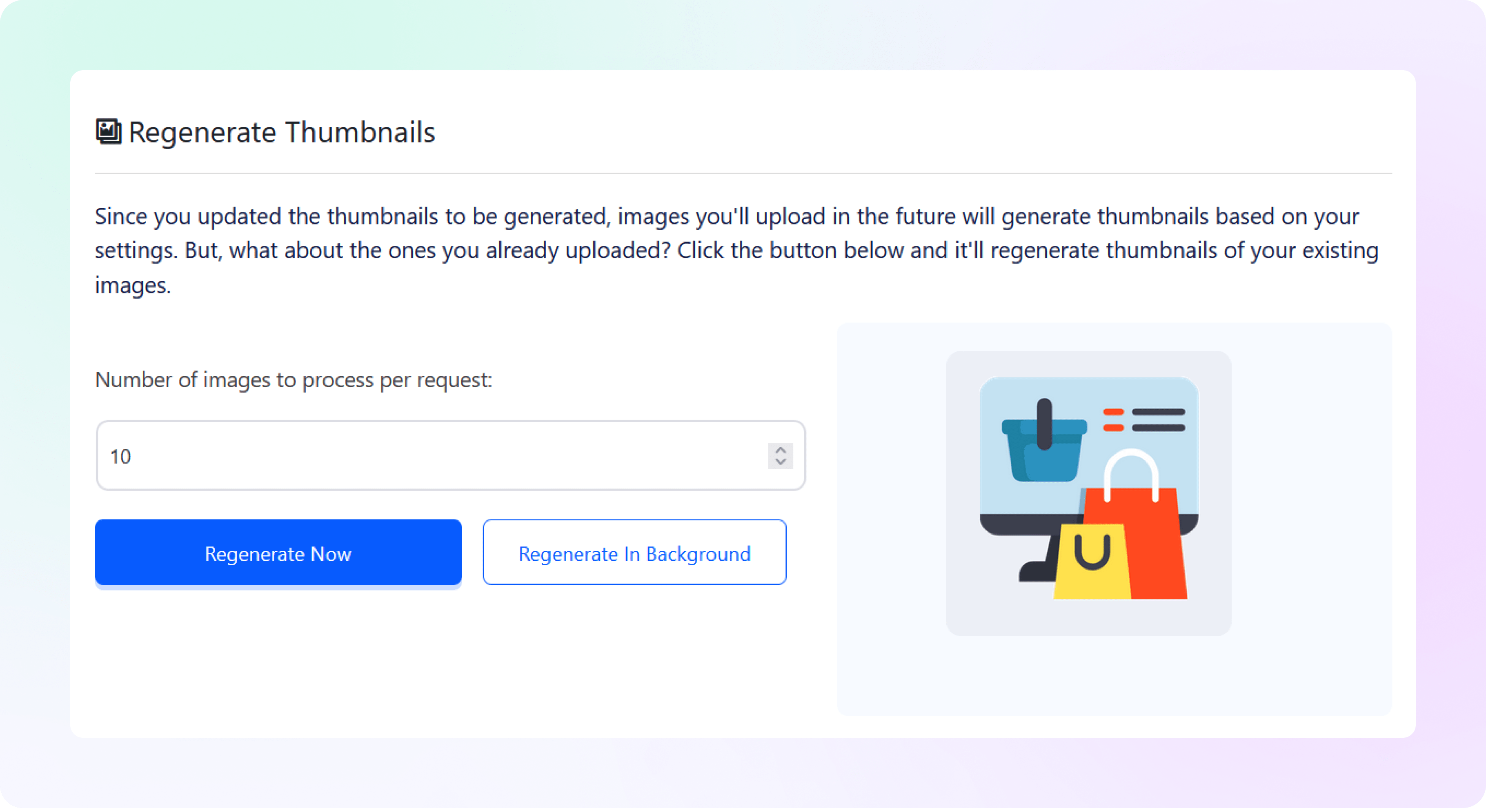This screenshot has height=808, width=1486.
Task: Increase images per request with up arrow
Action: (x=781, y=450)
